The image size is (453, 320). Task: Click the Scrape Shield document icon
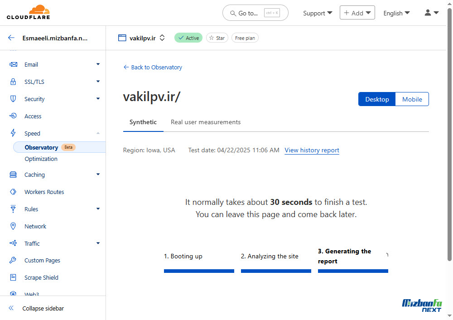coord(13,277)
